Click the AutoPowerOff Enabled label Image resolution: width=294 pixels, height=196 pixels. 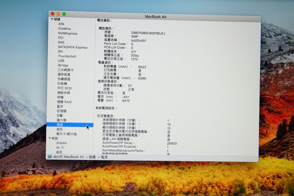point(120,147)
